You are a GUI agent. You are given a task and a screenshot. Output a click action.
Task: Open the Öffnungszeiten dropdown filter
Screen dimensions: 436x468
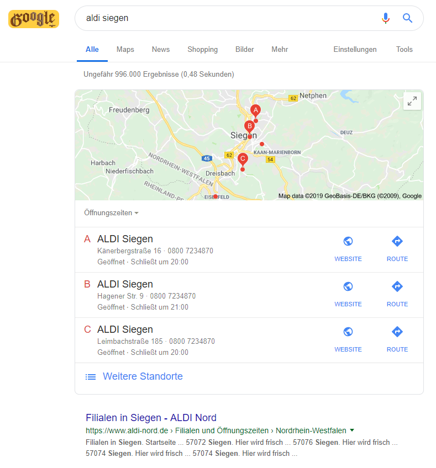111,213
